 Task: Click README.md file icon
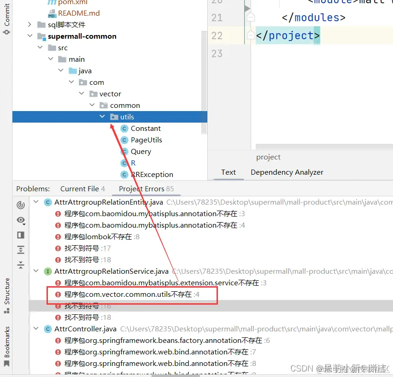(52, 13)
